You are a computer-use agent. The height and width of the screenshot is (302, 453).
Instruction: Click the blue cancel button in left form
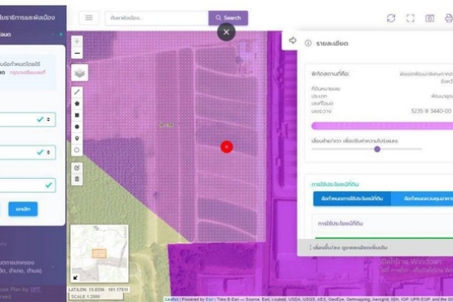pos(23,209)
